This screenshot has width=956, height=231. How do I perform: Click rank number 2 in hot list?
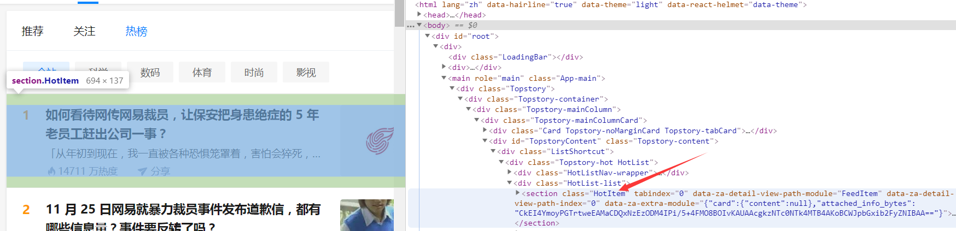26,210
